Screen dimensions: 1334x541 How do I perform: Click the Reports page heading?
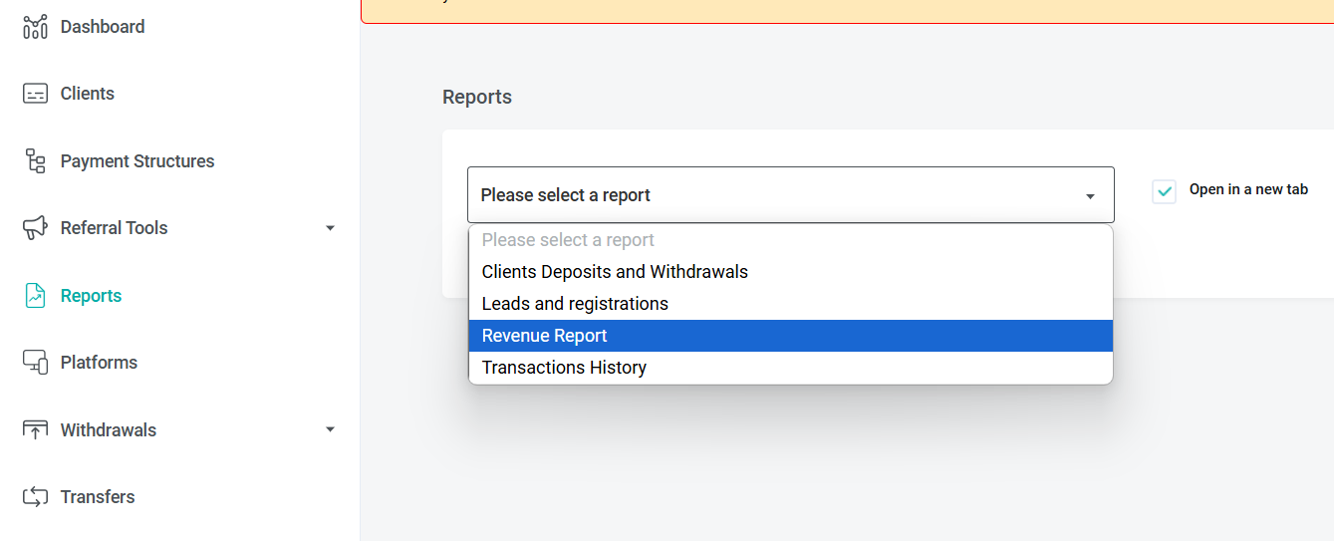point(477,97)
